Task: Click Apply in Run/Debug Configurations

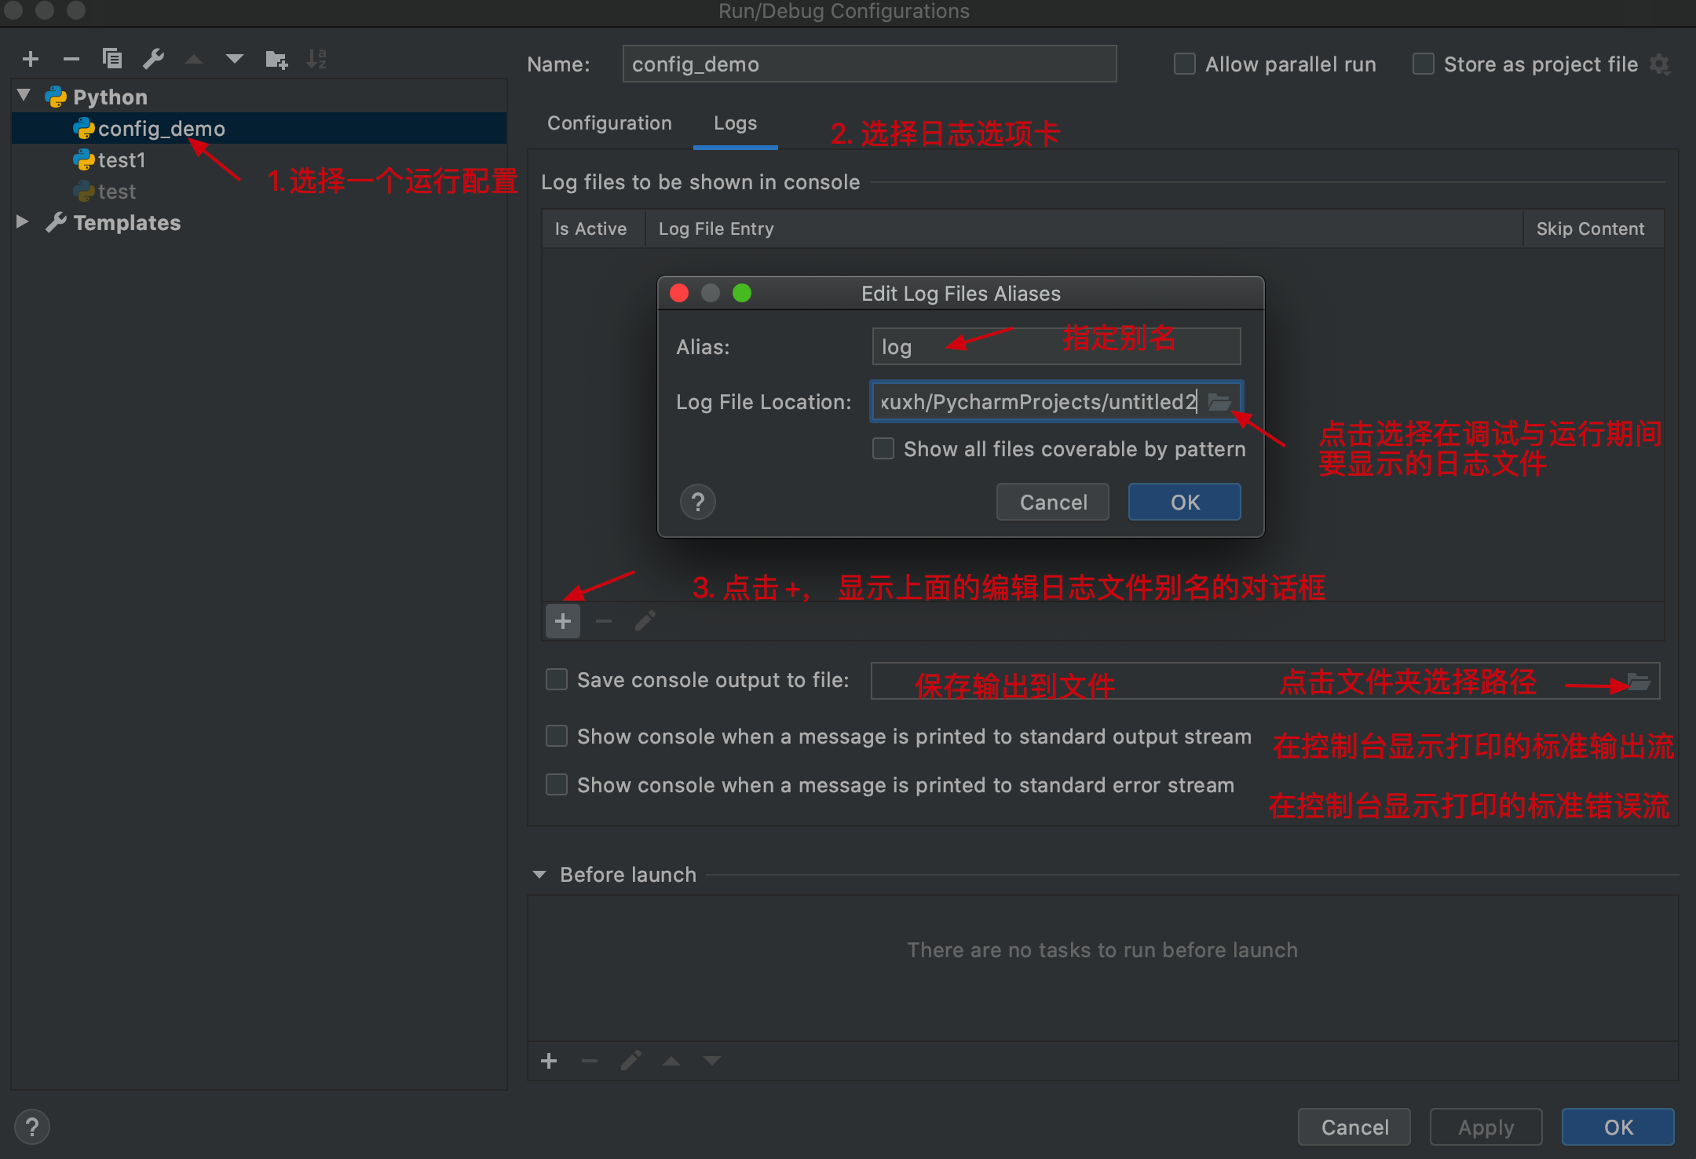Action: click(1486, 1127)
